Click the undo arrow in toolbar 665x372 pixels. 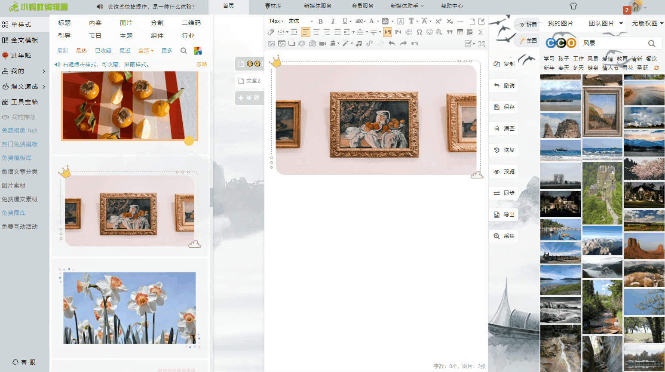coord(392,43)
